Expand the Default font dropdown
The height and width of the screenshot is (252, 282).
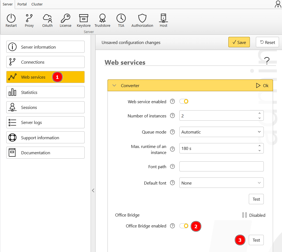[x=221, y=183]
